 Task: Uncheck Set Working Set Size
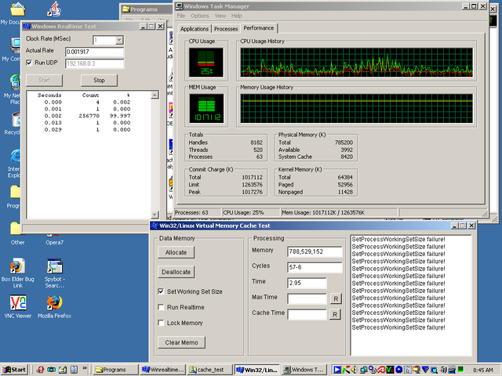[161, 291]
